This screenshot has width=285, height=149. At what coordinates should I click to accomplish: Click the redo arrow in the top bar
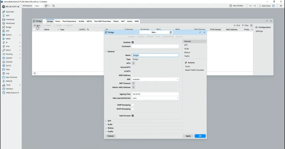pos(254,6)
